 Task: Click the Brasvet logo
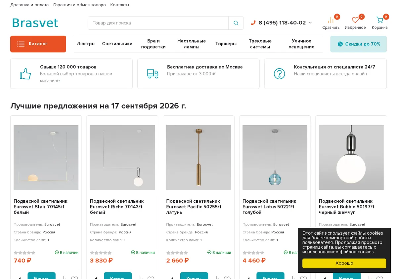click(35, 23)
